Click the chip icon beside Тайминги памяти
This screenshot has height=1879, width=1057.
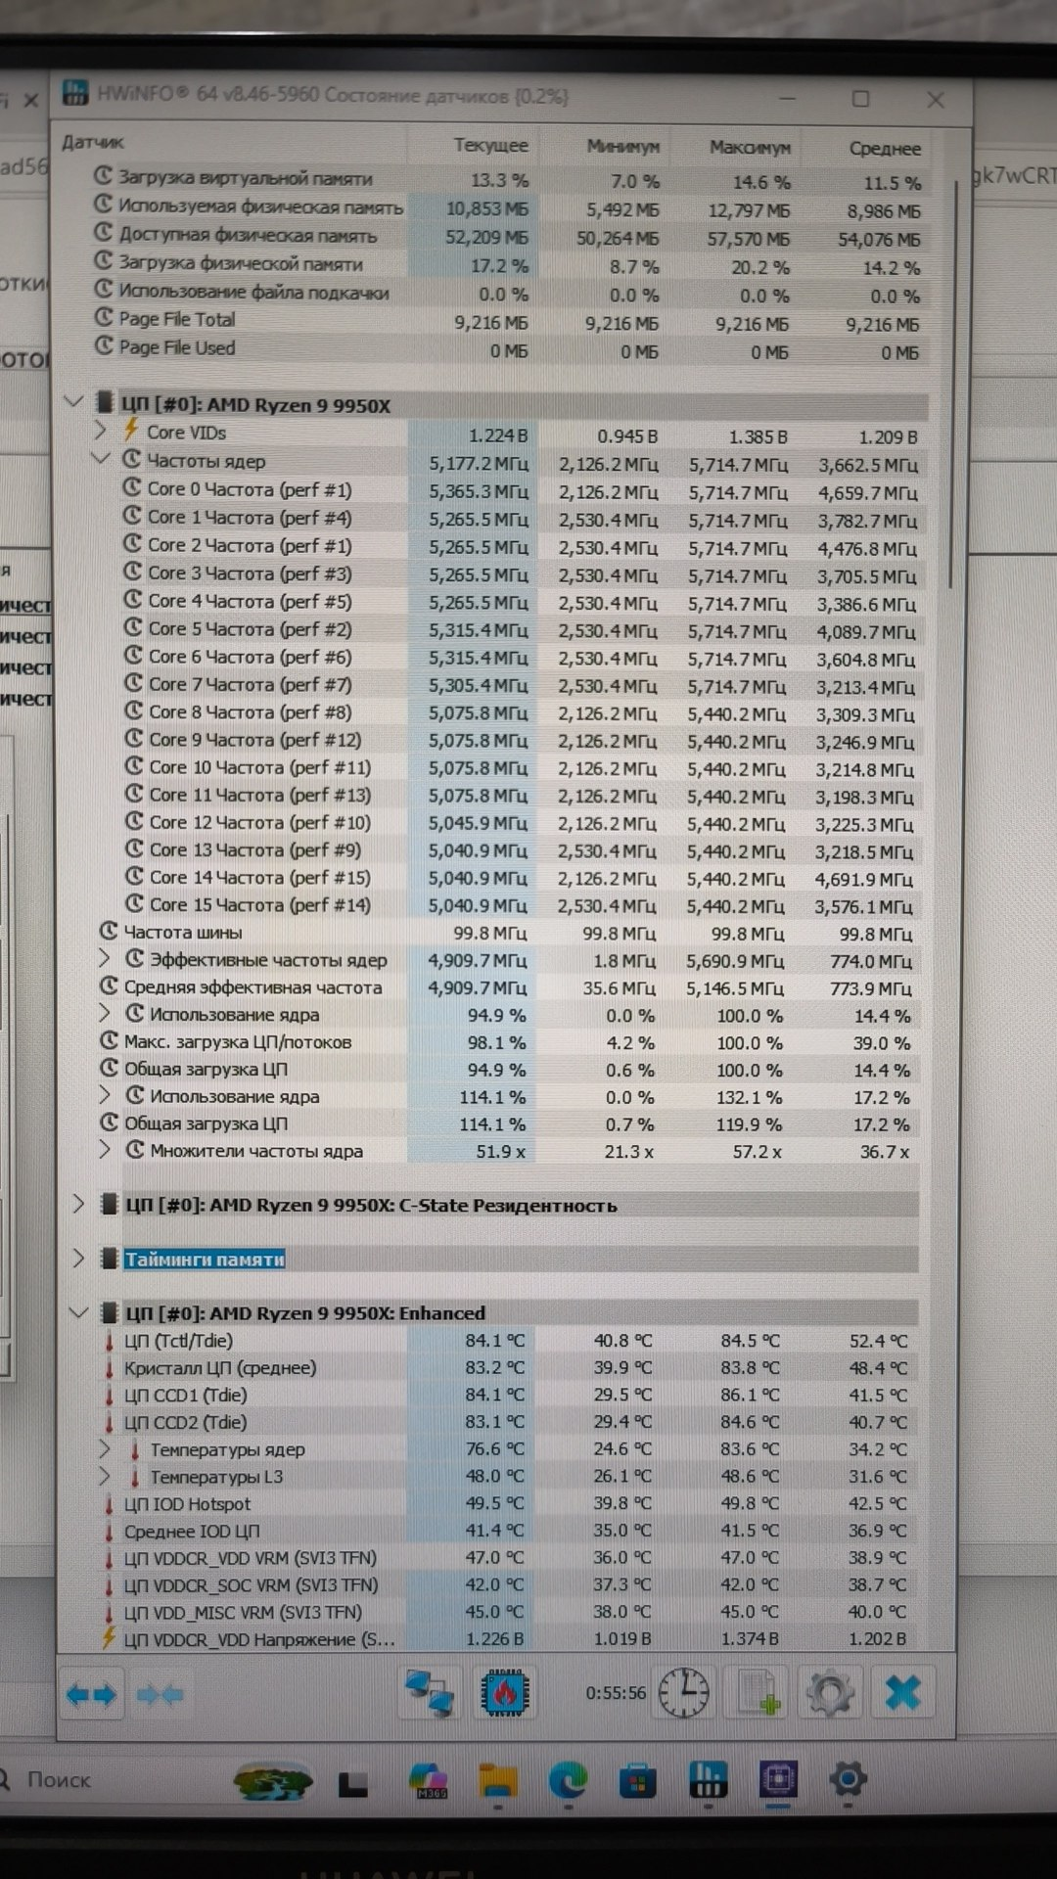110,1259
